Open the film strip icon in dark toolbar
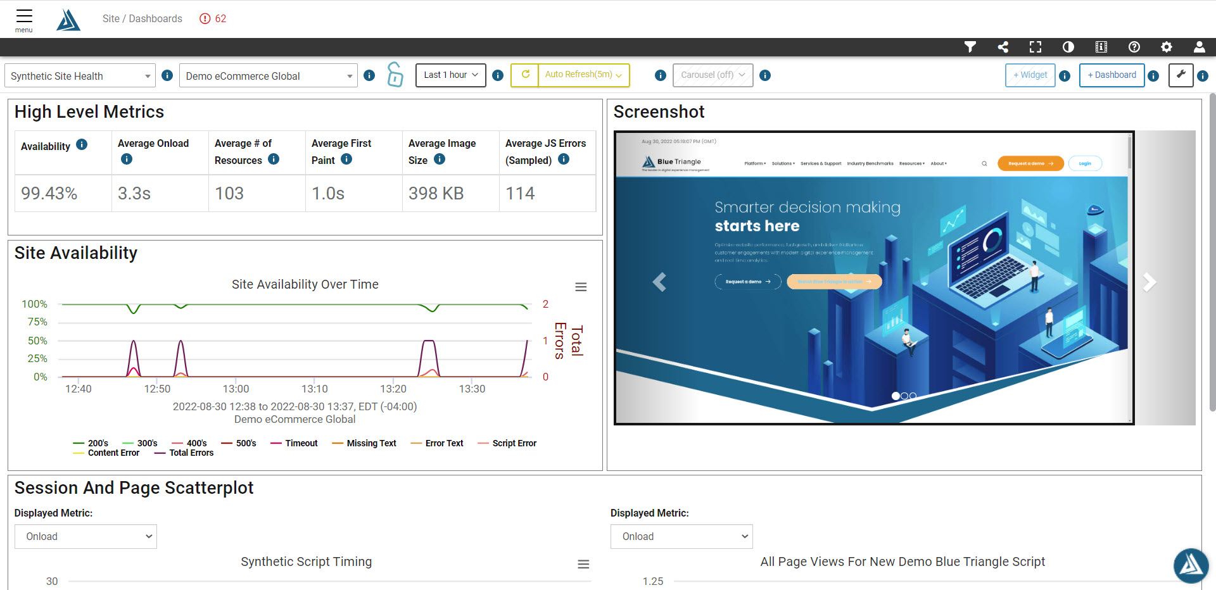 pos(1101,47)
